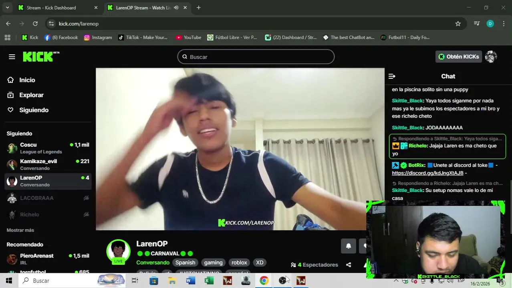Screen dimensions: 512x288
Task: Collapse the chat panel with arrow icon
Action: (x=392, y=76)
